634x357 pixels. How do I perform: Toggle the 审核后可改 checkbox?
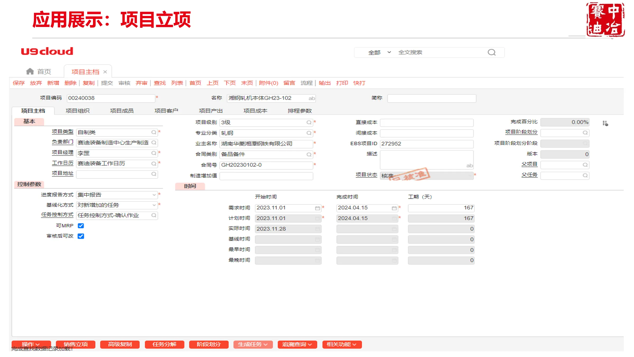click(81, 236)
